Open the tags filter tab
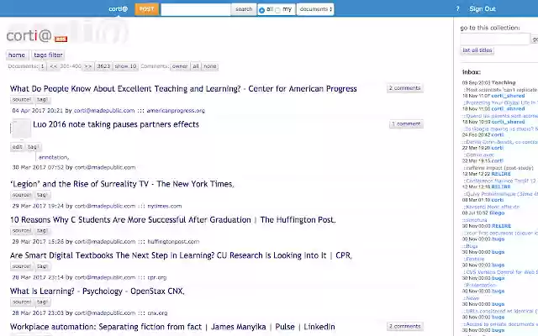538x336 pixels. point(48,55)
